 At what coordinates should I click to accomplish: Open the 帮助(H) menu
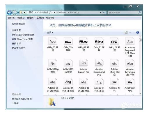(x=50, y=18)
